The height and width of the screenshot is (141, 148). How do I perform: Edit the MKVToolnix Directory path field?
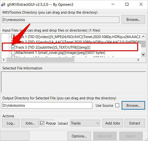coord(60,20)
